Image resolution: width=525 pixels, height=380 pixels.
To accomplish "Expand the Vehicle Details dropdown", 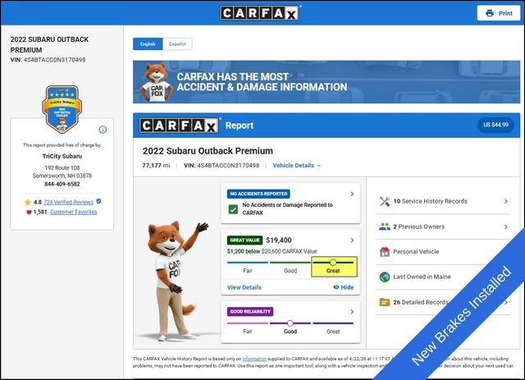I will click(x=296, y=165).
